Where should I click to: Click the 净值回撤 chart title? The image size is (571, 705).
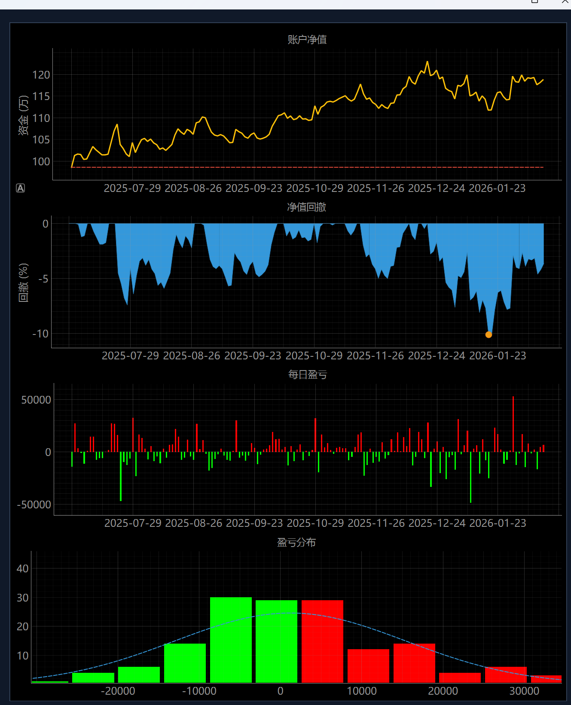coord(306,207)
